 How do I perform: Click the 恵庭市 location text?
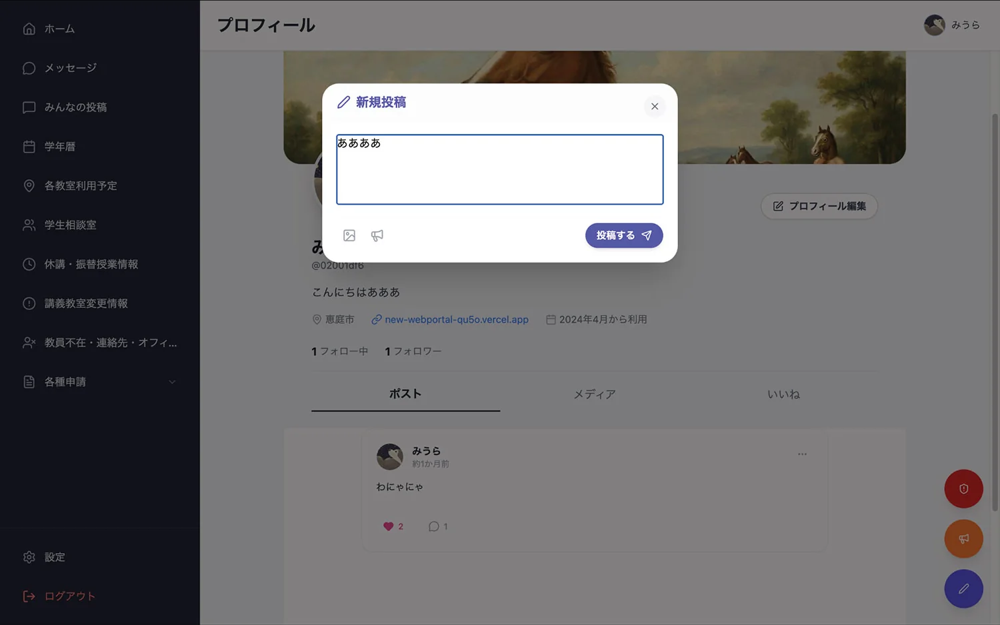tap(339, 320)
